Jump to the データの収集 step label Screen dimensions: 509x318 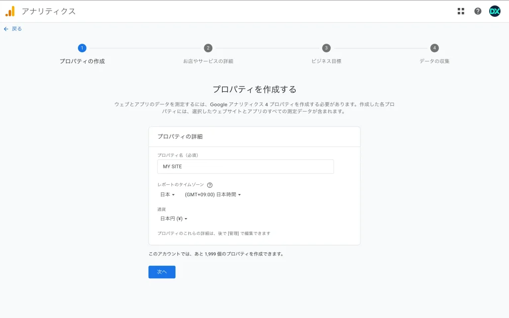tap(434, 61)
